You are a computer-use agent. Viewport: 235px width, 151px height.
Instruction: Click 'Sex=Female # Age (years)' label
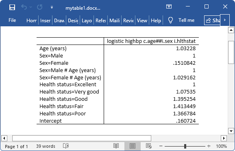pos(70,78)
